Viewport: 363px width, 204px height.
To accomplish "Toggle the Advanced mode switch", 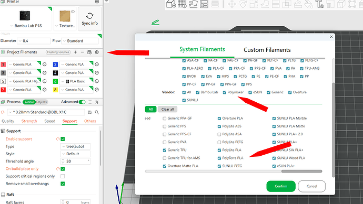I will pyautogui.click(x=82, y=102).
